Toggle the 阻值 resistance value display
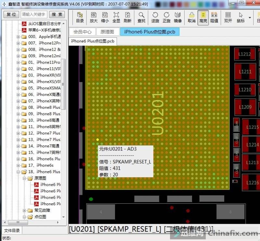260x241 pixels. [x=214, y=17]
